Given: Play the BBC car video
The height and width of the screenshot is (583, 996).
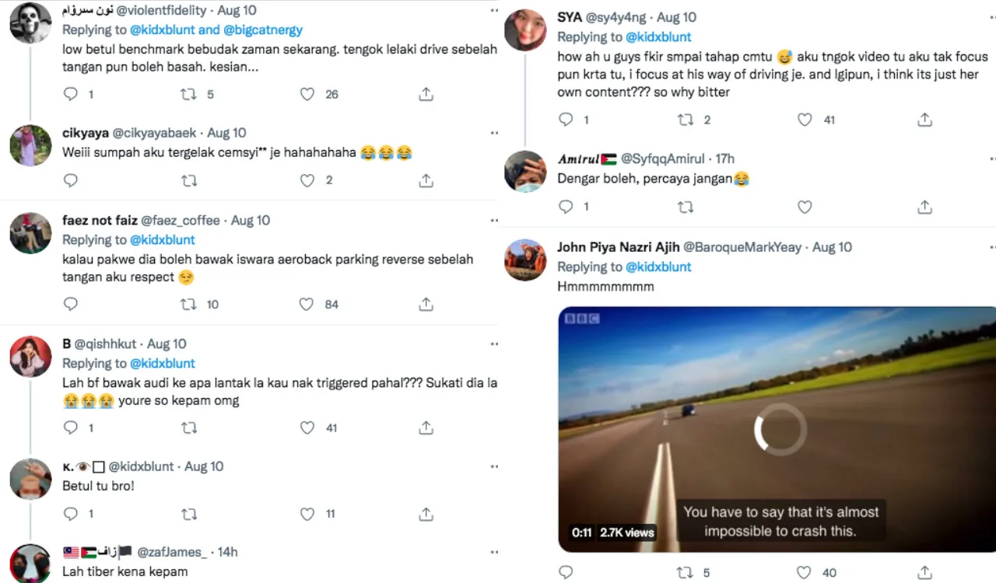Looking at the screenshot, I should pos(780,429).
